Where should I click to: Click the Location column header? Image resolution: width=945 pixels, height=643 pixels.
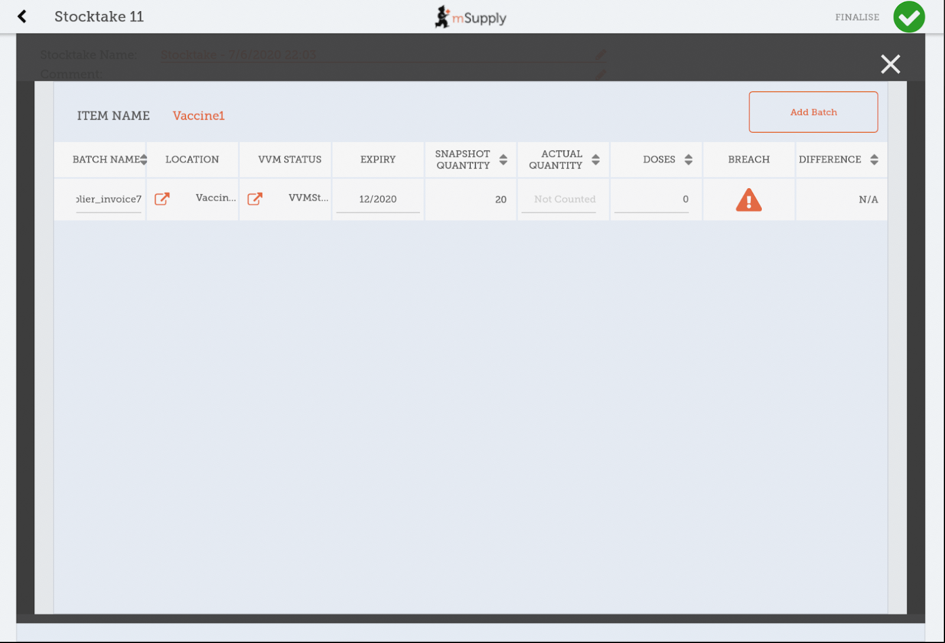192,159
